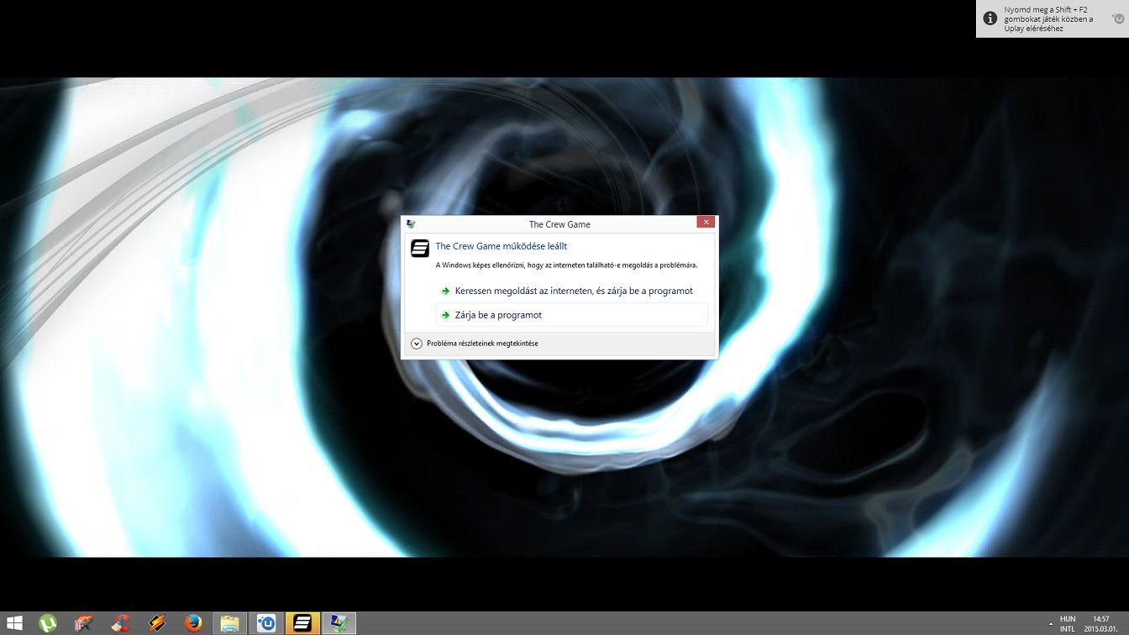Click the info icon in Uplay notification

point(990,18)
